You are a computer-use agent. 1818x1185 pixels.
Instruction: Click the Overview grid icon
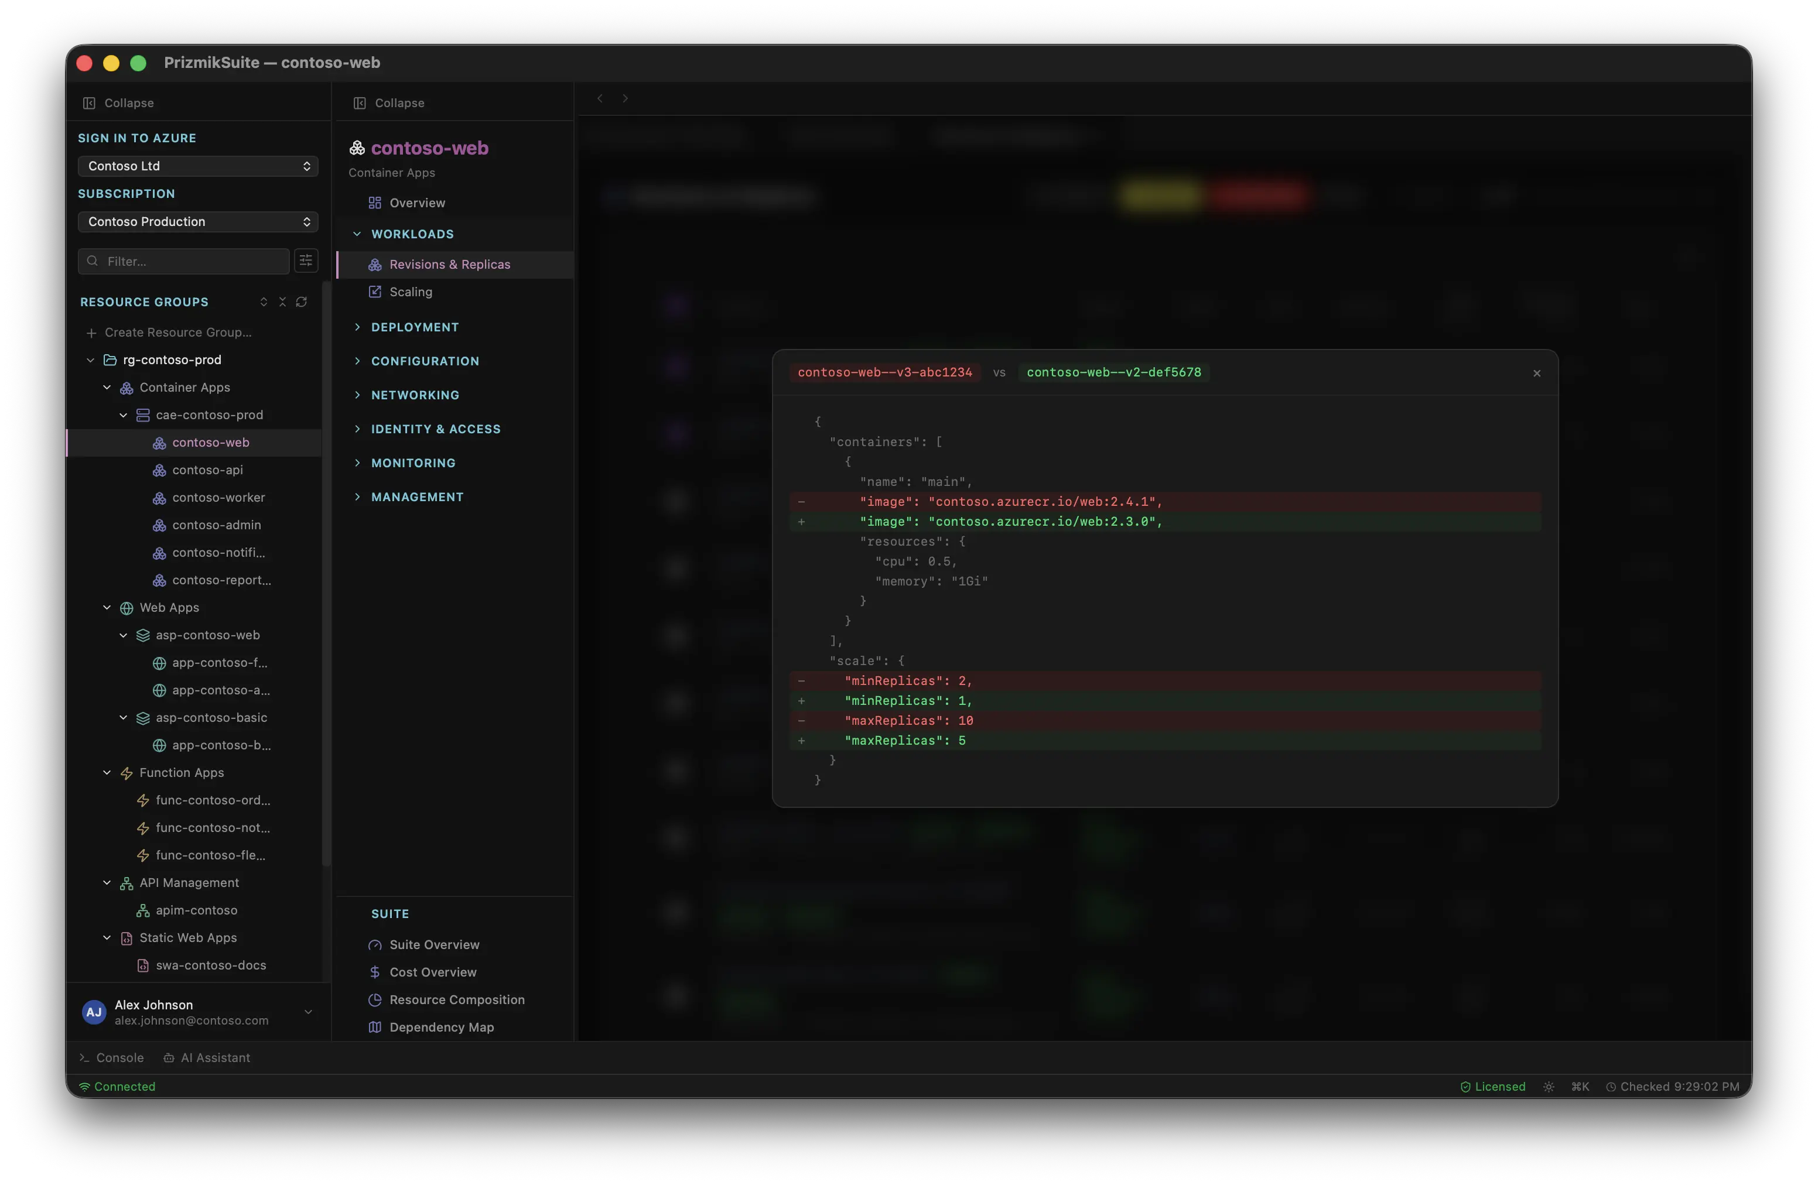374,203
